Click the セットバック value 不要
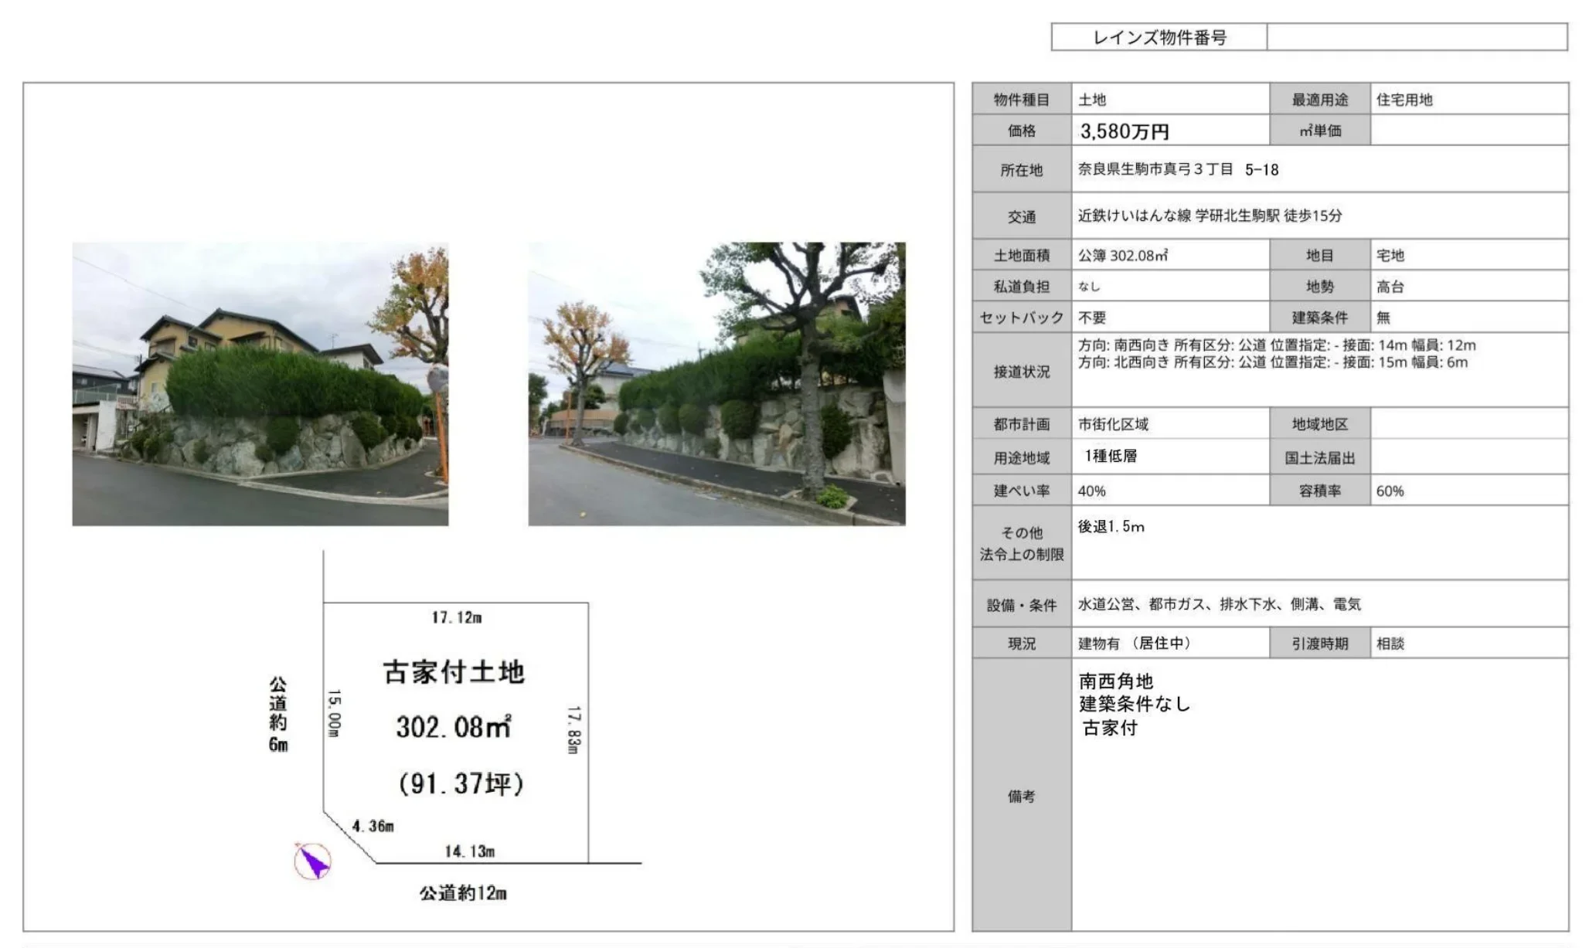1589x948 pixels. point(1092,318)
